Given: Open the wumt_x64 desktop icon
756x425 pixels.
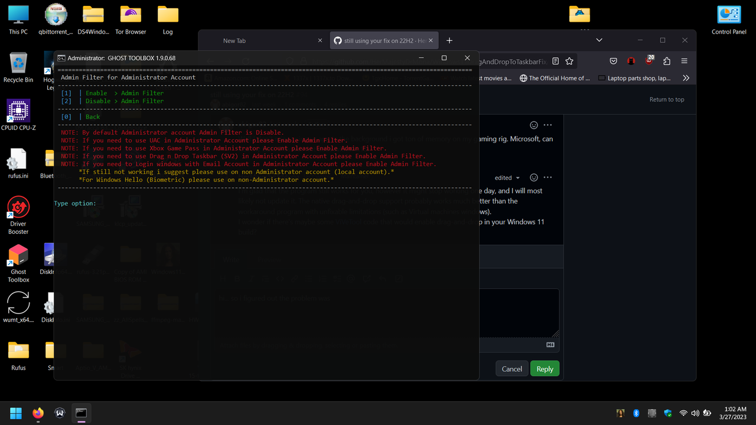Looking at the screenshot, I should pos(18,307).
